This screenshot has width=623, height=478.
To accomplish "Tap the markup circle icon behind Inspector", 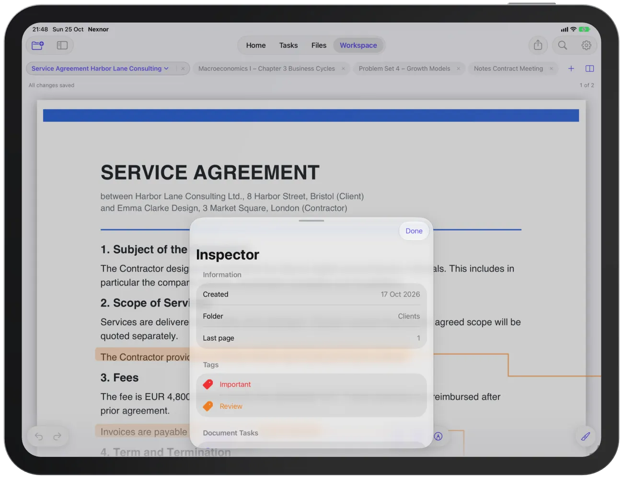I will coord(438,436).
